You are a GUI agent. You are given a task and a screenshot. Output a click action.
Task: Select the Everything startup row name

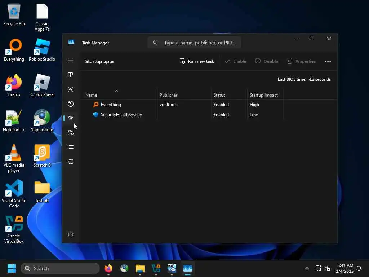click(x=111, y=105)
